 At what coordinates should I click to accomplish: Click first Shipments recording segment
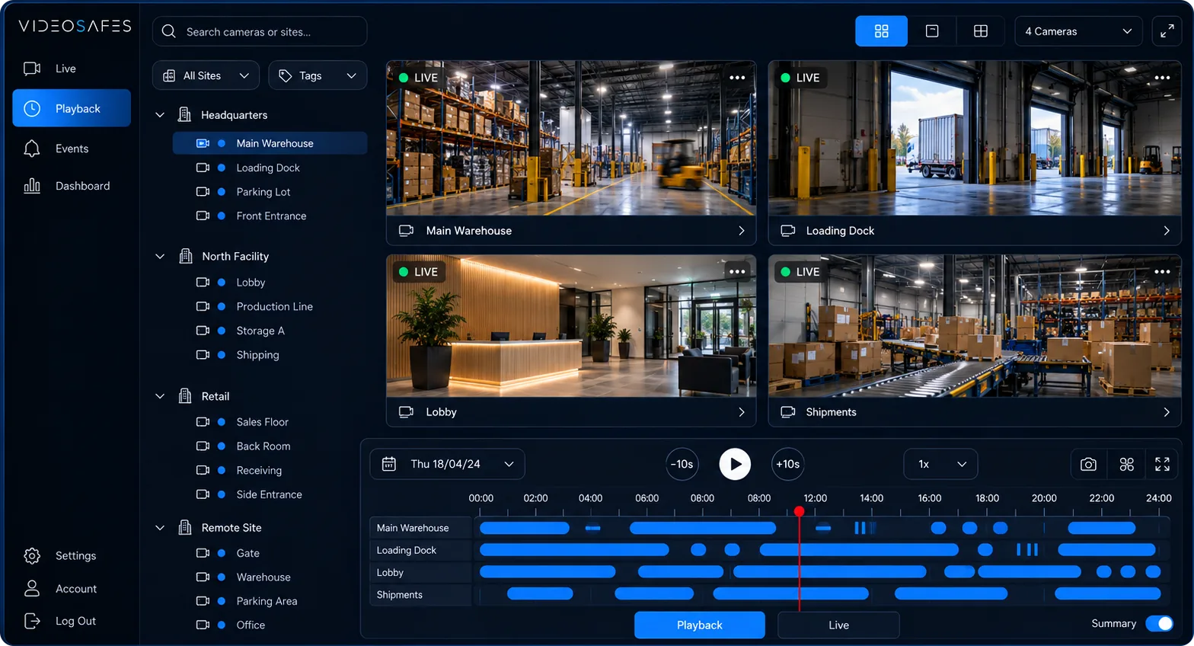540,593
